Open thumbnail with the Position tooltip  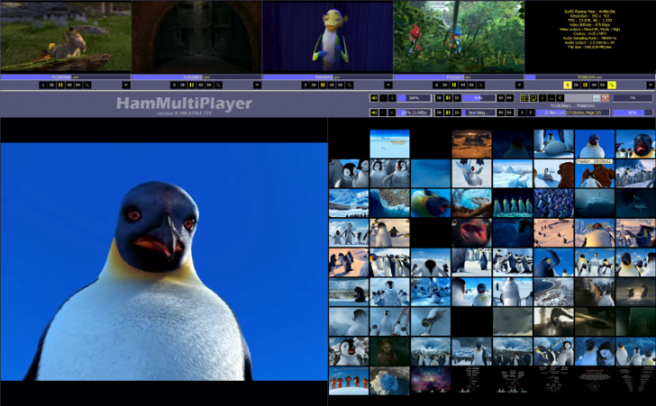click(595, 173)
